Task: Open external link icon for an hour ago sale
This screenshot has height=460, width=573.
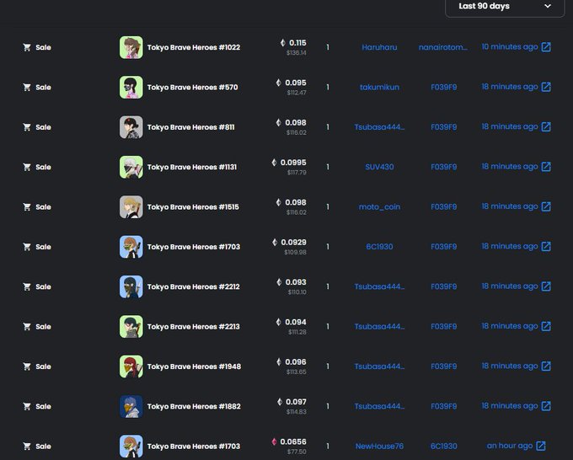Action: (x=540, y=446)
